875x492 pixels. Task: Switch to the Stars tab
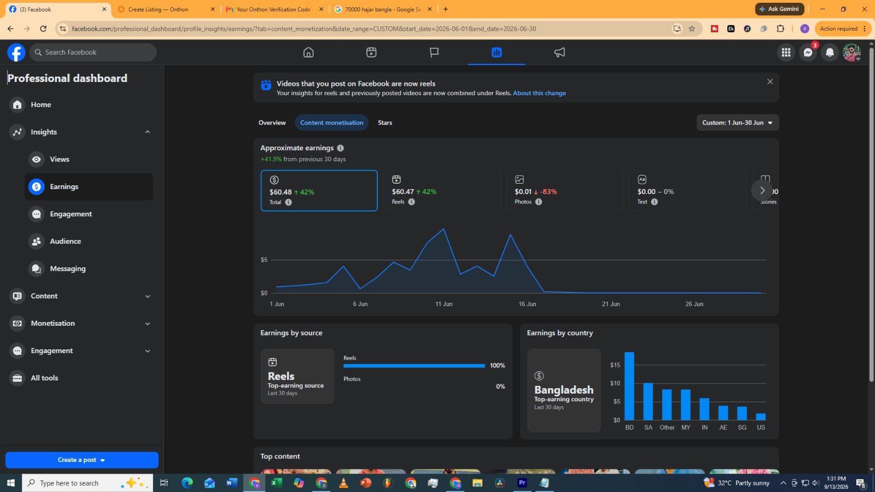coord(385,122)
